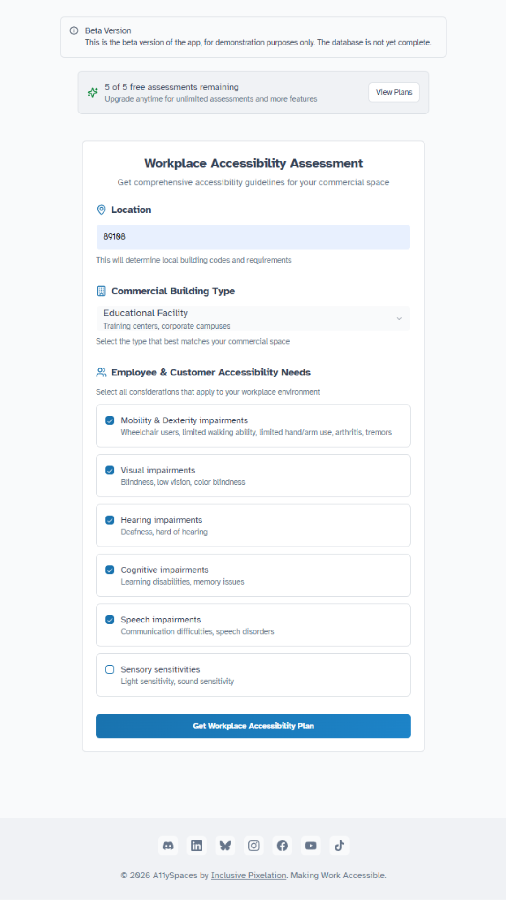Click the TikTok icon
This screenshot has width=506, height=900.
339,846
